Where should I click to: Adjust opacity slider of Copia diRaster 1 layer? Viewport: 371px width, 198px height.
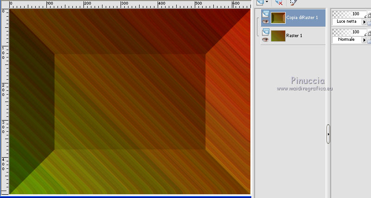click(349, 14)
